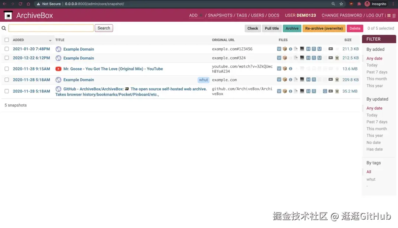Go to USERS in top navigation
Screen dimensions: 398x228
point(257,15)
